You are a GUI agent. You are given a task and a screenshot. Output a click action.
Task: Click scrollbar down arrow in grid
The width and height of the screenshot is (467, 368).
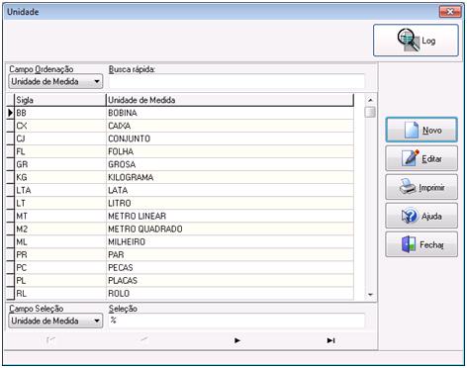point(370,294)
